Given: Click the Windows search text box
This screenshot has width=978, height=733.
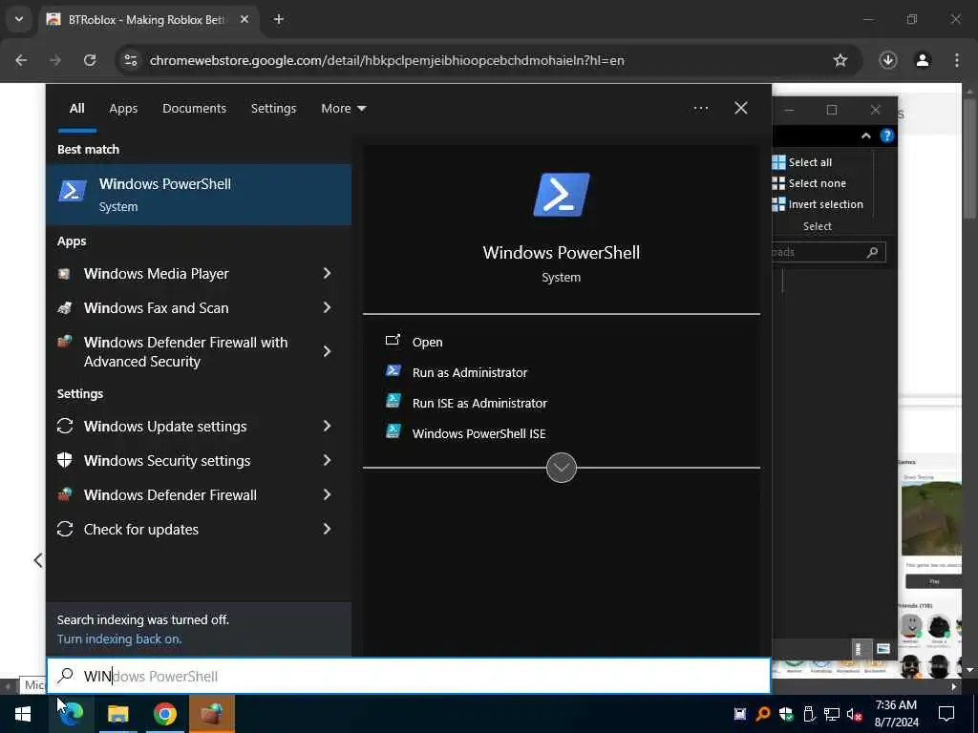Looking at the screenshot, I should coord(409,676).
